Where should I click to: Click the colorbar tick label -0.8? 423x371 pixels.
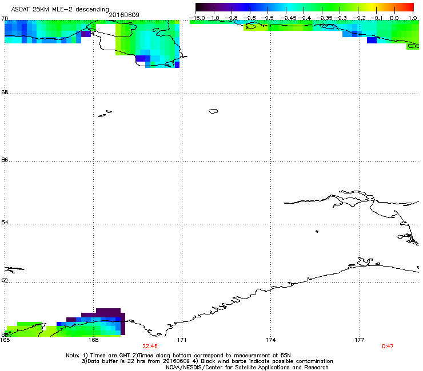click(231, 18)
